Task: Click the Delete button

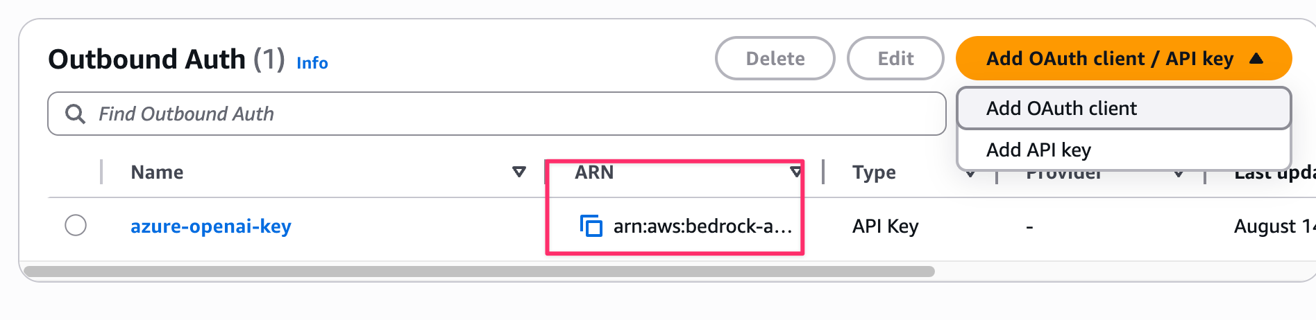Action: tap(775, 58)
